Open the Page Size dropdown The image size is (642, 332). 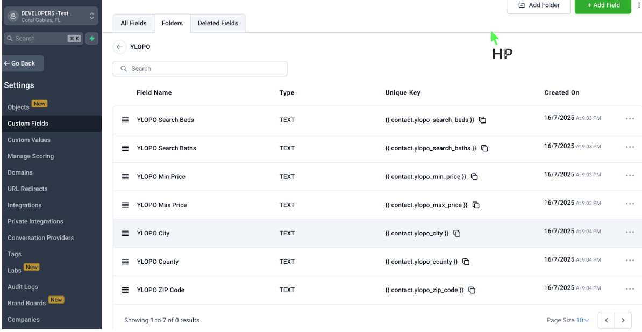pos(583,320)
